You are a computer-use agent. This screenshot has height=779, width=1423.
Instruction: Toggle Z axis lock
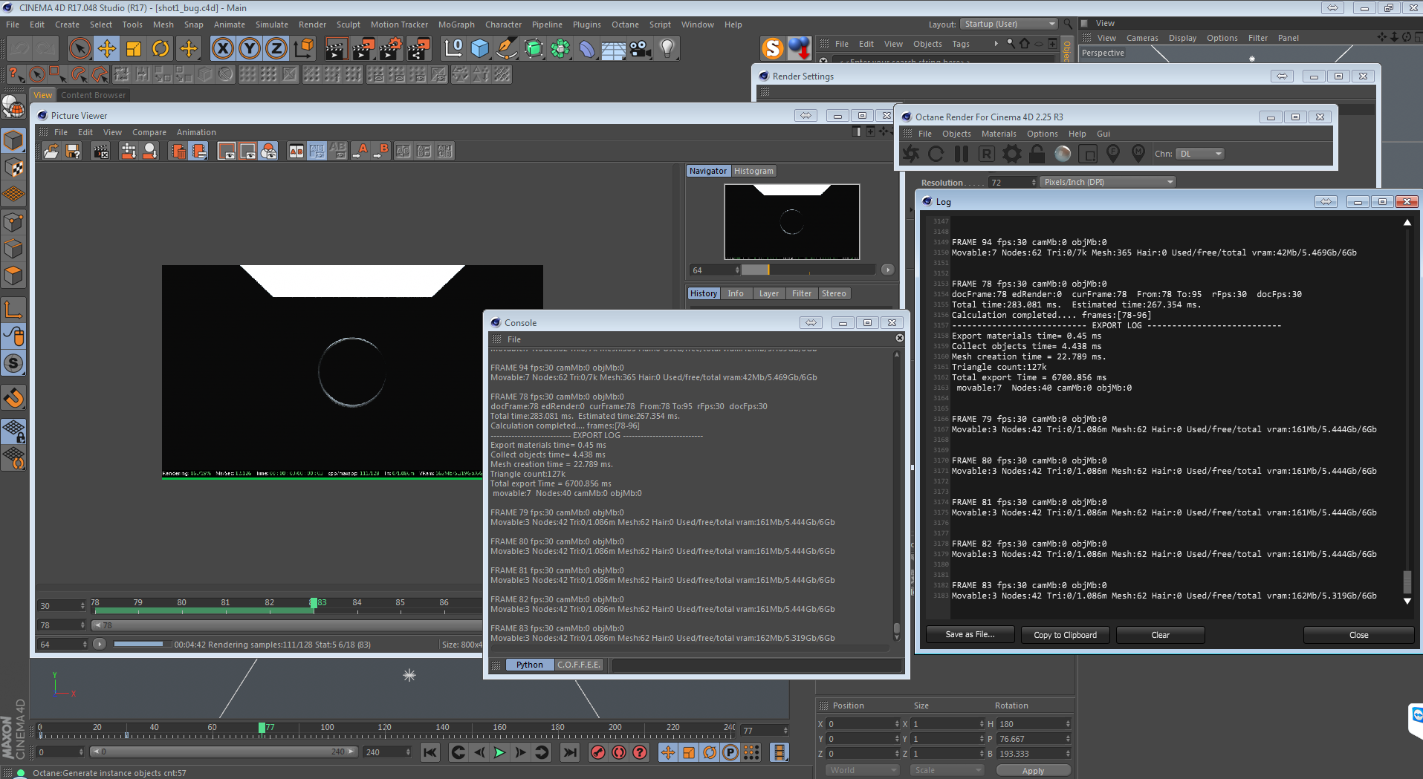point(276,49)
